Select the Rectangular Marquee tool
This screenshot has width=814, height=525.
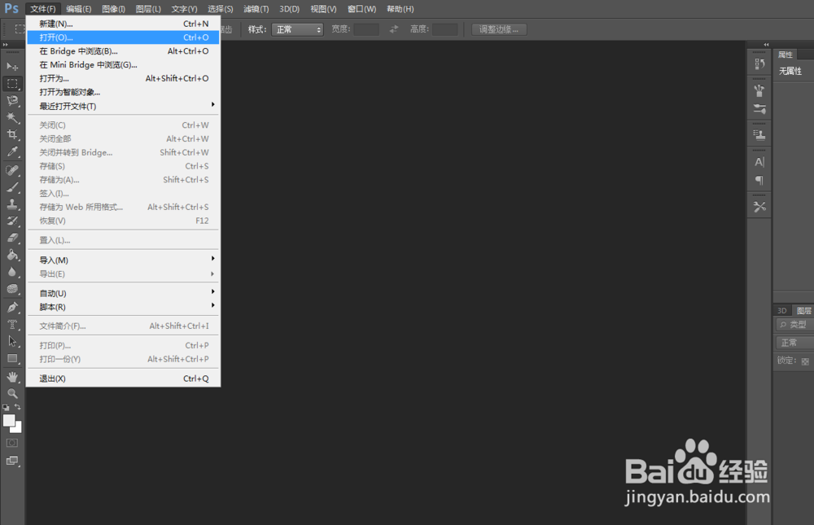12,83
